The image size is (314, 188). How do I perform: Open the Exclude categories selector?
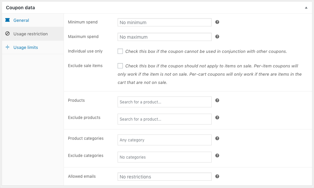pos(164,157)
